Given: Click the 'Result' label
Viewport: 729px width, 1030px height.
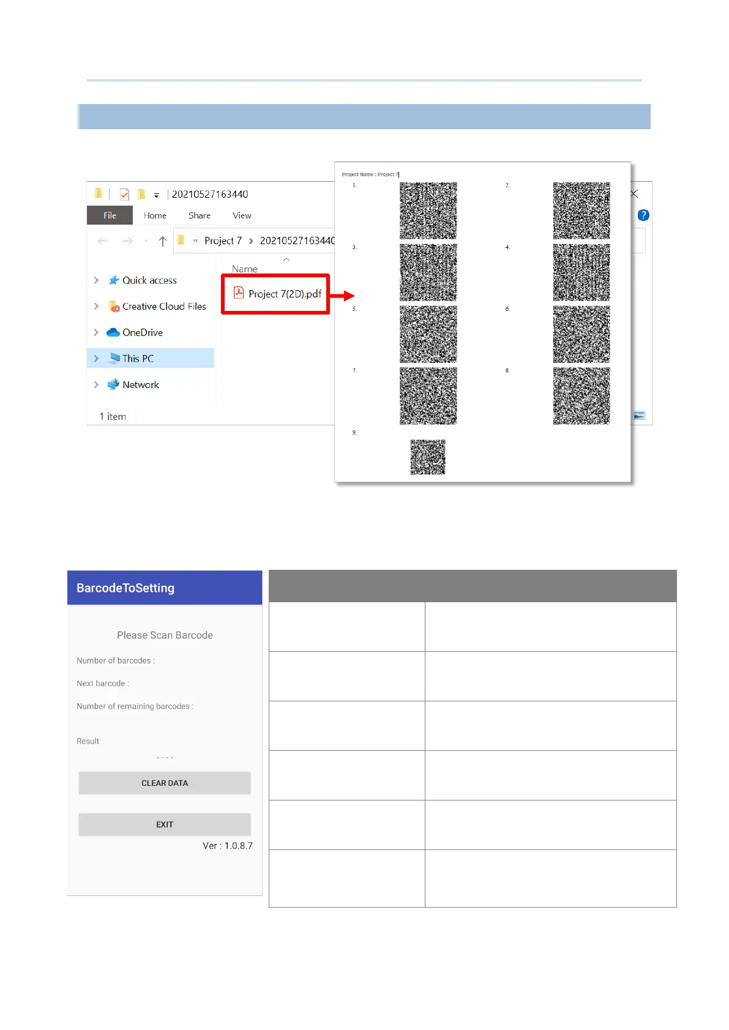Looking at the screenshot, I should pos(88,741).
